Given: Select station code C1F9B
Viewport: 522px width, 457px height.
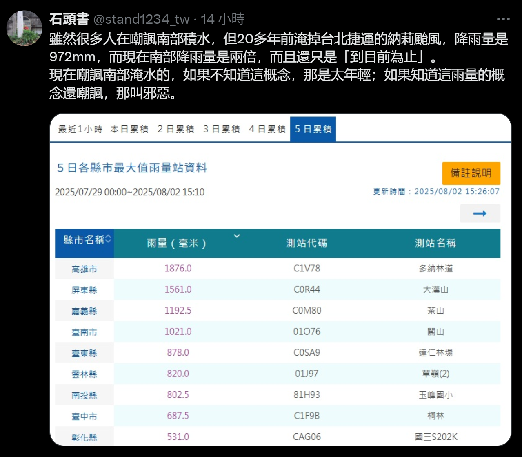Looking at the screenshot, I should pyautogui.click(x=307, y=416).
